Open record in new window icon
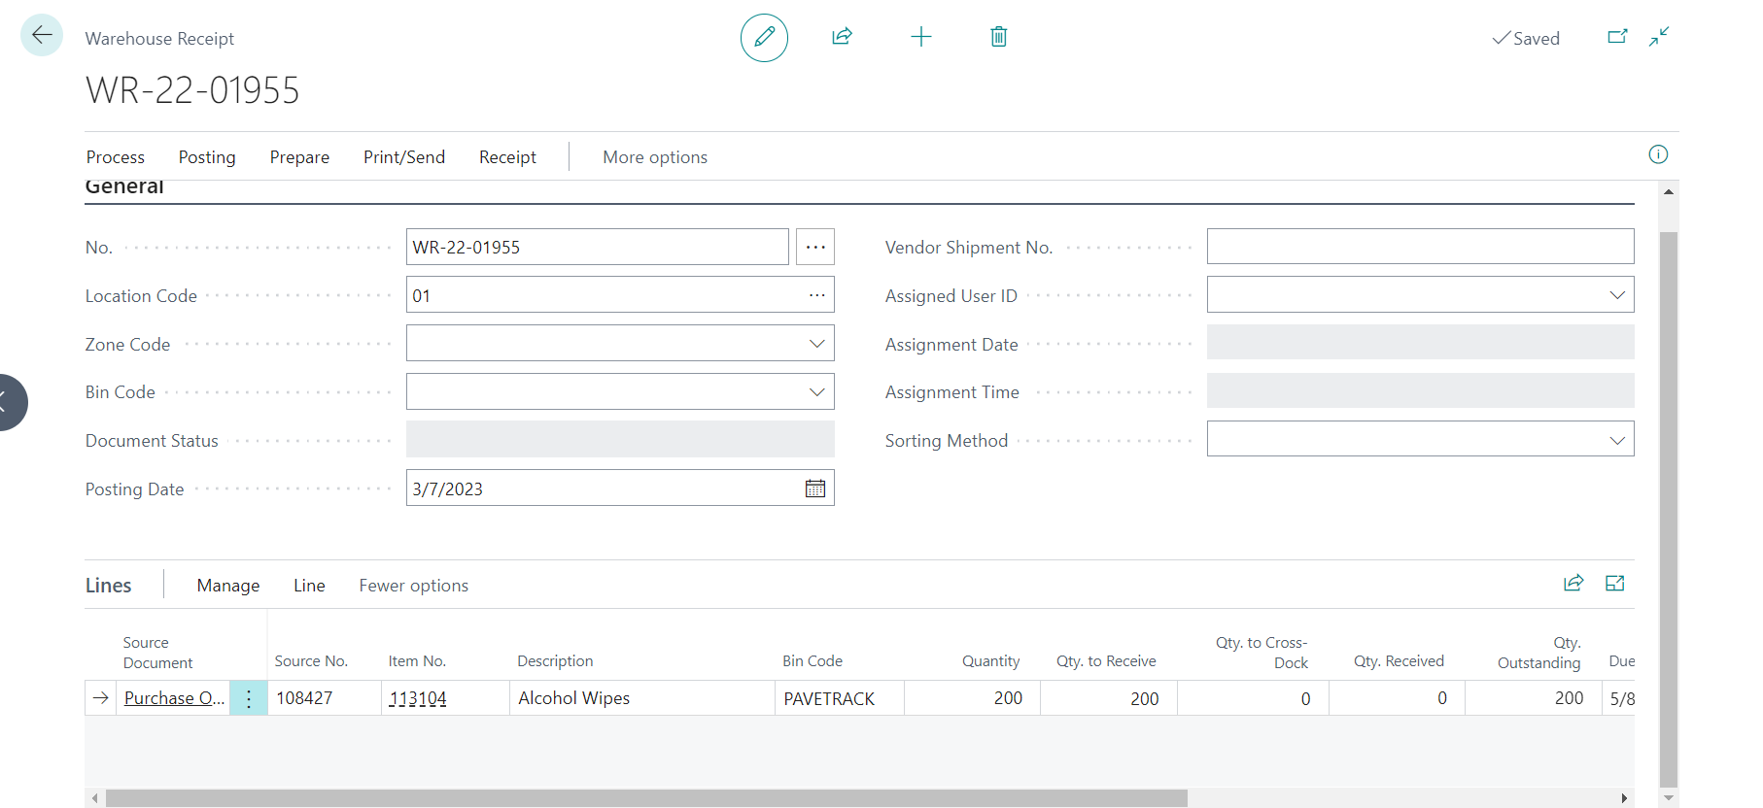The height and width of the screenshot is (808, 1763). tap(1617, 37)
